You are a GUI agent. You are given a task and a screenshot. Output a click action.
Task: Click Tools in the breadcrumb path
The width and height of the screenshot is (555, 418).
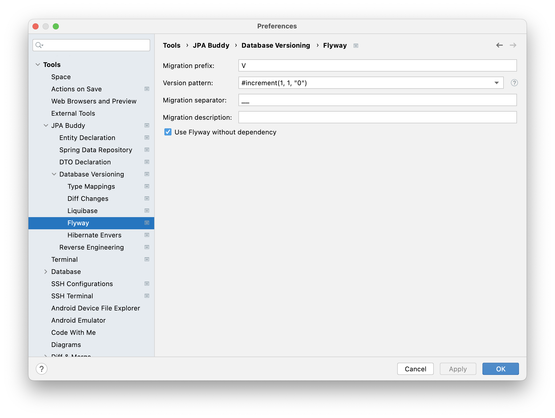tap(172, 45)
